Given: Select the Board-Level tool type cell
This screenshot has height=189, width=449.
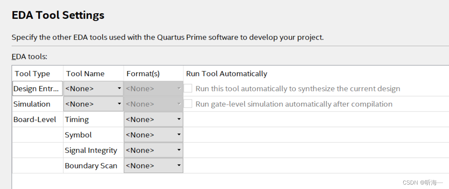Looking at the screenshot, I should 35,120.
